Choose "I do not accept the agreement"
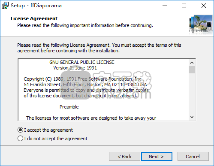The height and width of the screenshot is (166, 214). 52,139
